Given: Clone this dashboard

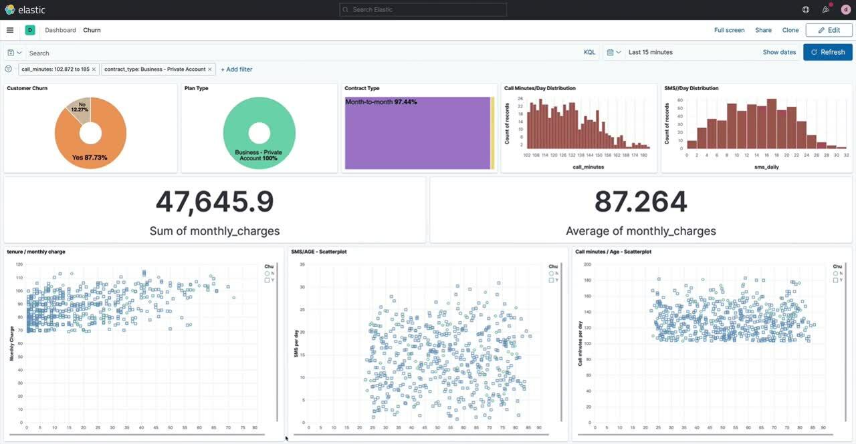Looking at the screenshot, I should tap(790, 30).
